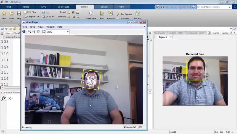Click the fx insert function icon
237x134 pixels.
(x=73, y=12)
